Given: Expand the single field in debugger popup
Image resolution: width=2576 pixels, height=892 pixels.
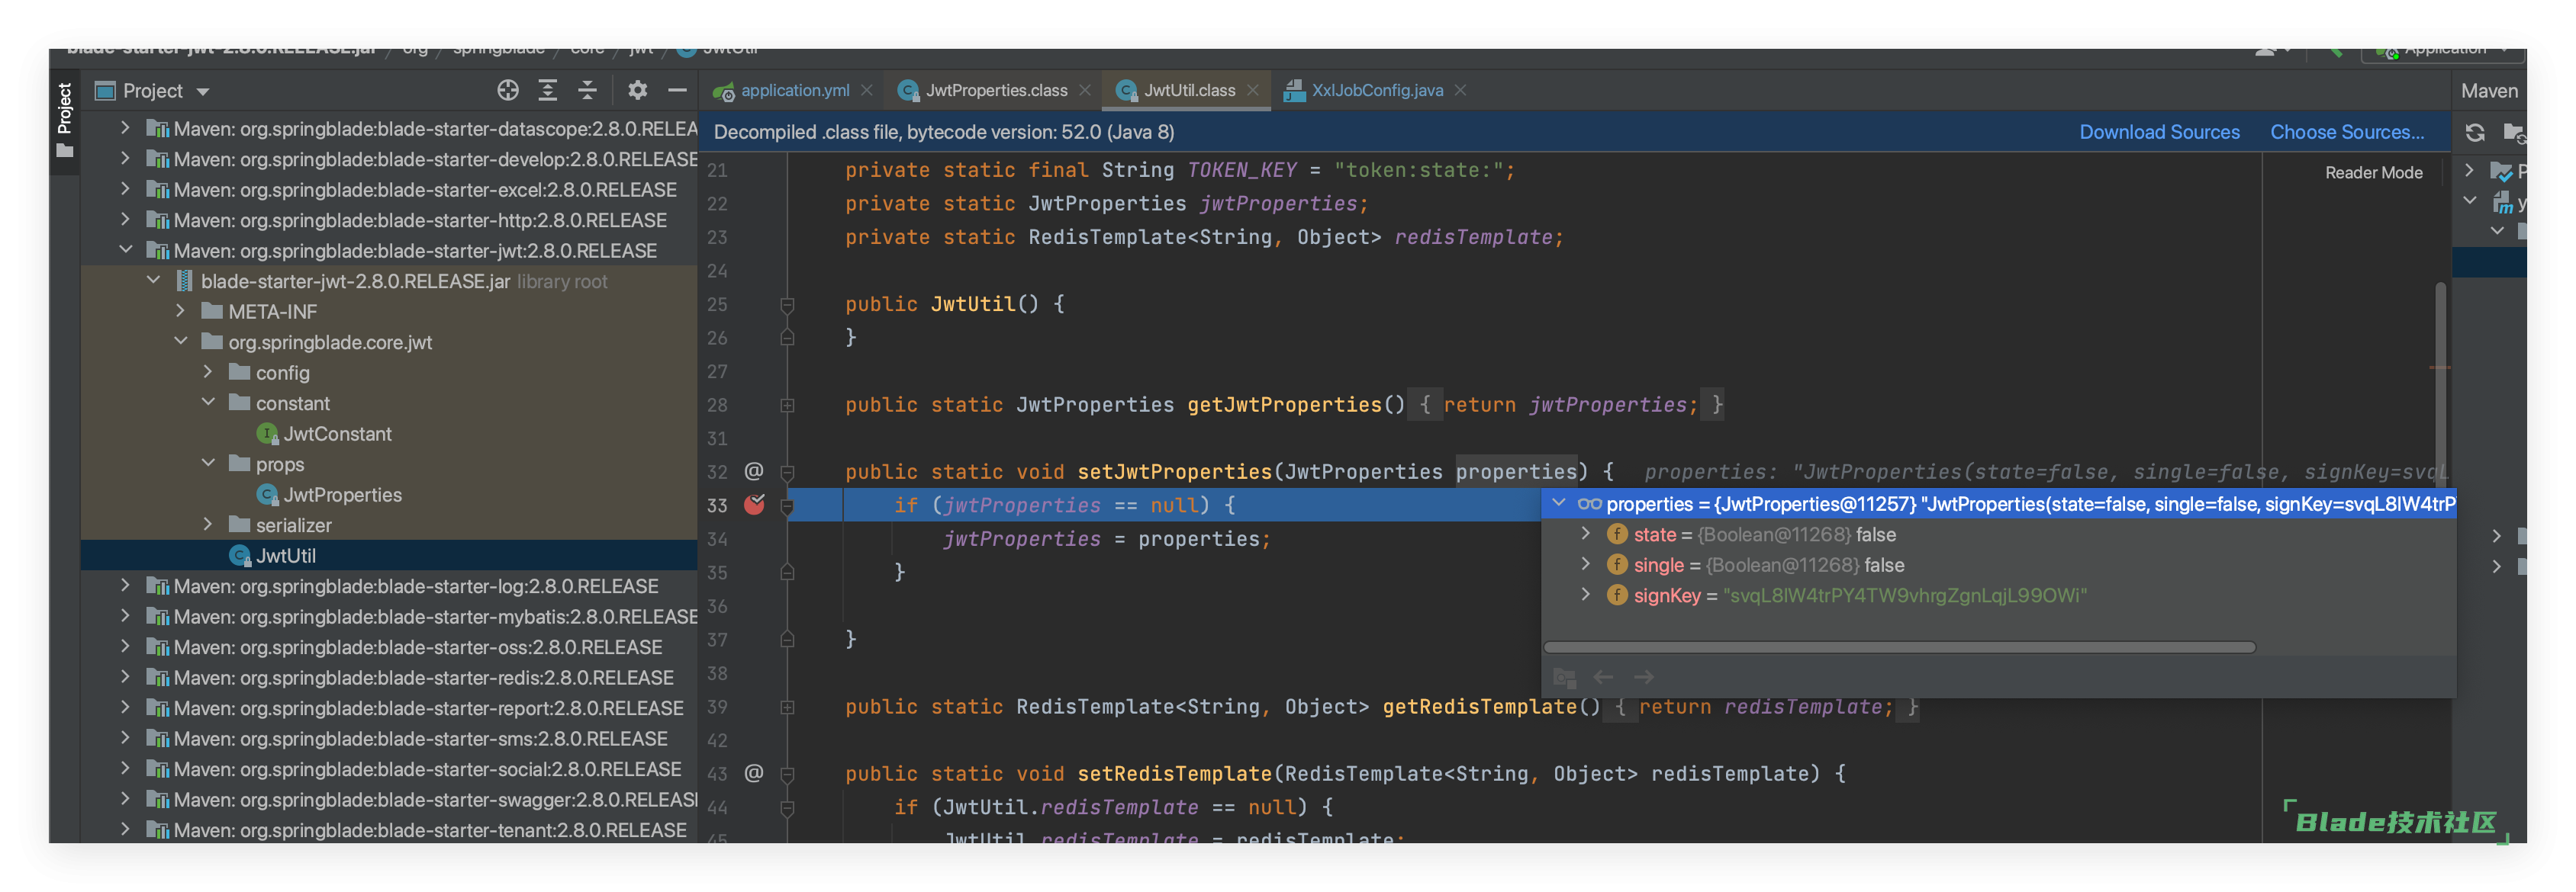Looking at the screenshot, I should 1586,564.
